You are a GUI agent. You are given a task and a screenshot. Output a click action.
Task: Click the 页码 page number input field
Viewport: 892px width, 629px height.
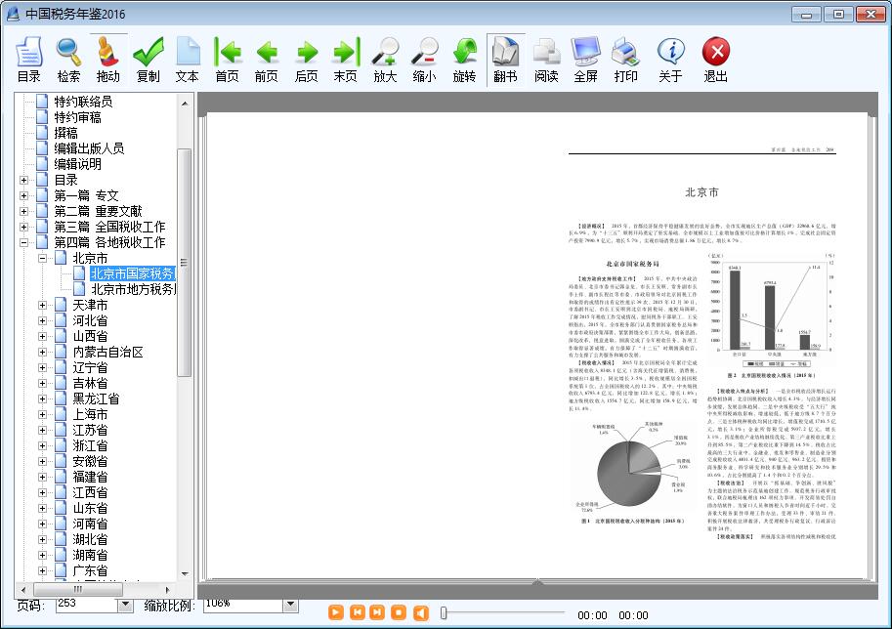pyautogui.click(x=87, y=606)
